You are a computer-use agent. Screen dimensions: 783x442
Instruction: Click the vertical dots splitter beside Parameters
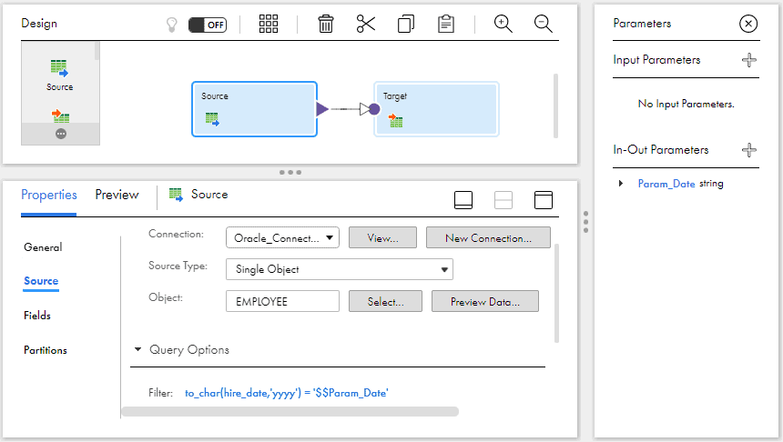(585, 222)
